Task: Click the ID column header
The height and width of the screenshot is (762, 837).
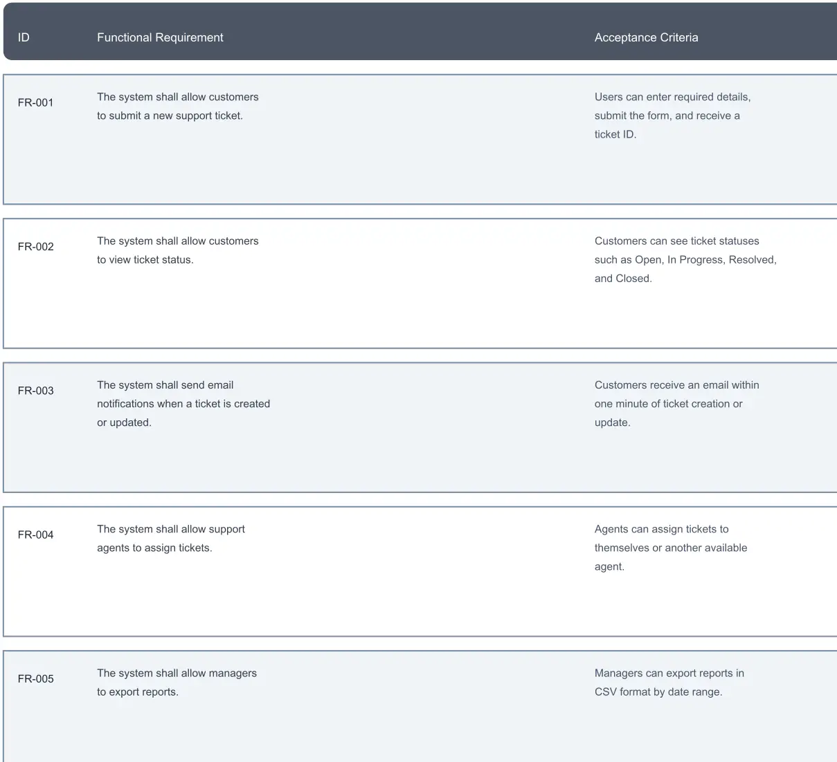Action: tap(24, 37)
